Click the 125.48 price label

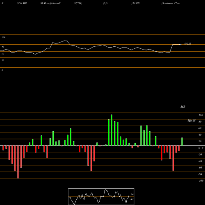pos(191,121)
